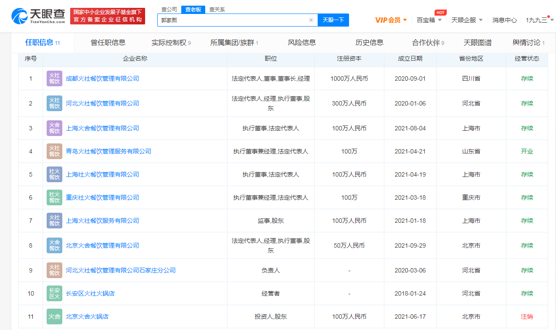The height and width of the screenshot is (330, 556).
Task: Click logo icon for 上海火舍餐饮管理有限公司
Action: (54, 128)
